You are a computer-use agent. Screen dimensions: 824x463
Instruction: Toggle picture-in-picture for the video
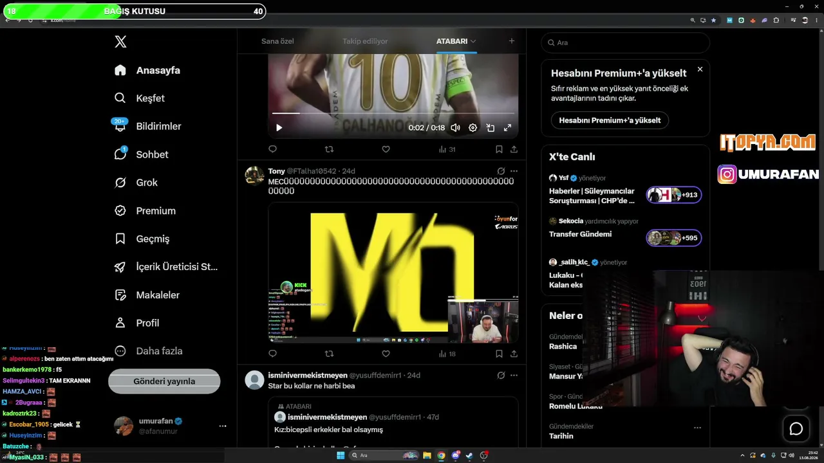[490, 128]
